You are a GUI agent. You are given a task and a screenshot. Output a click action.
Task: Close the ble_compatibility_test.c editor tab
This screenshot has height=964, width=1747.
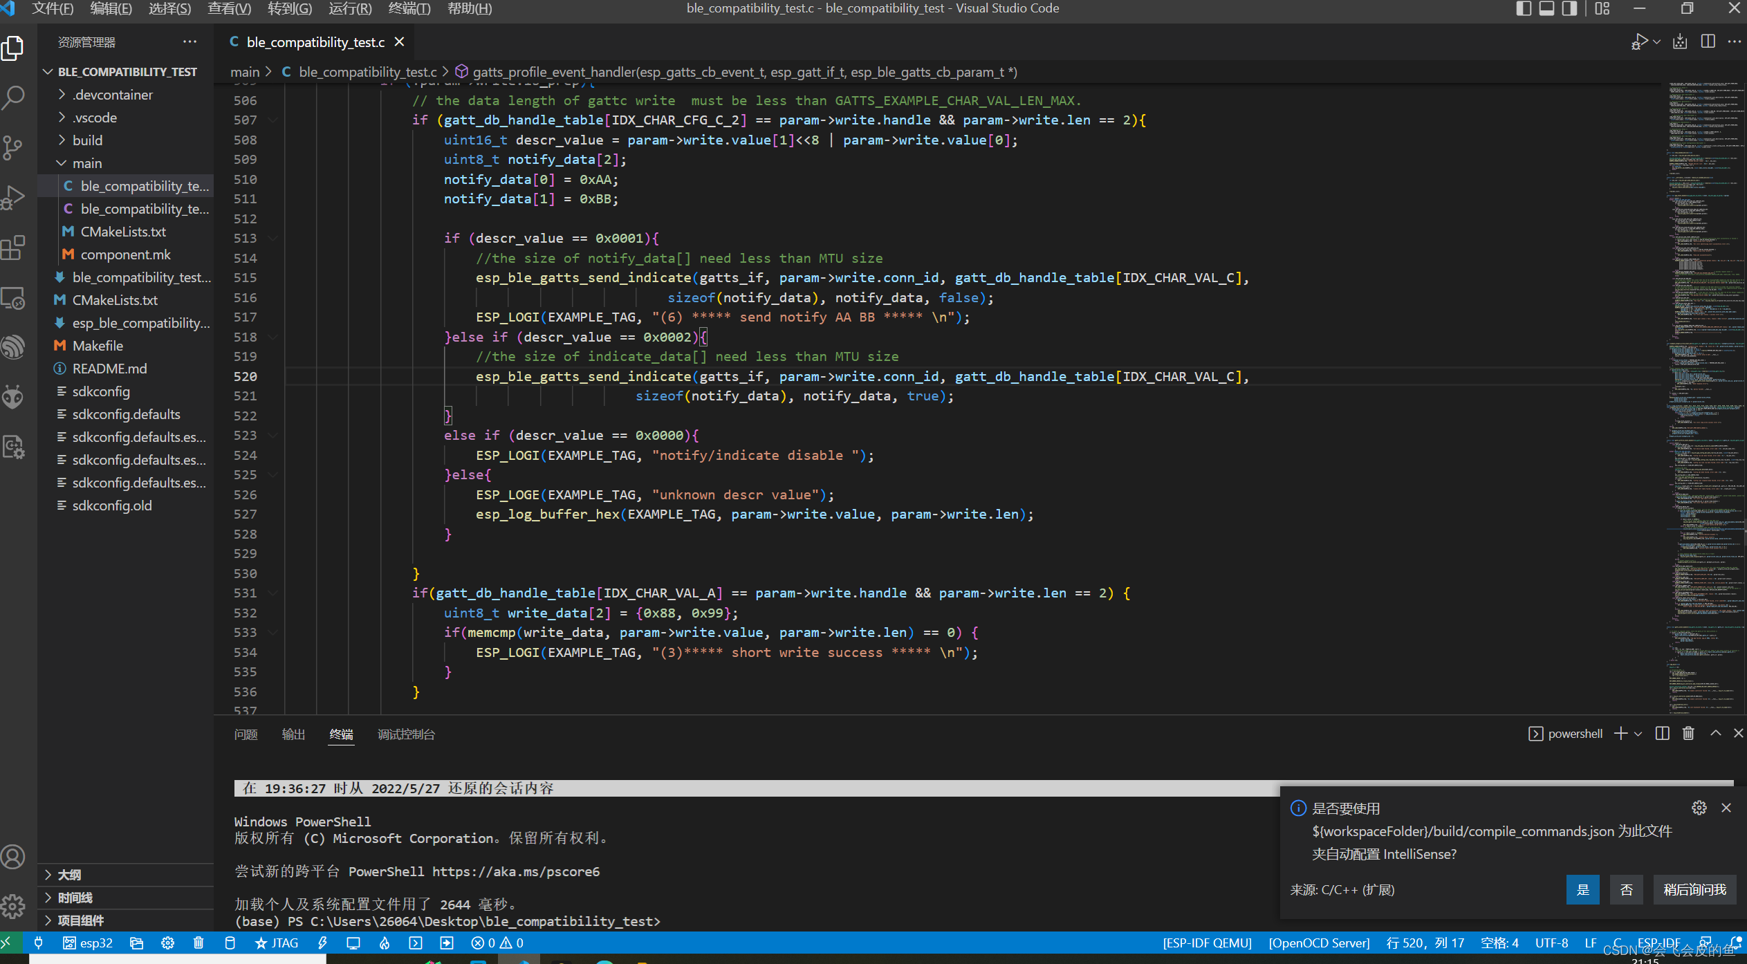point(399,42)
